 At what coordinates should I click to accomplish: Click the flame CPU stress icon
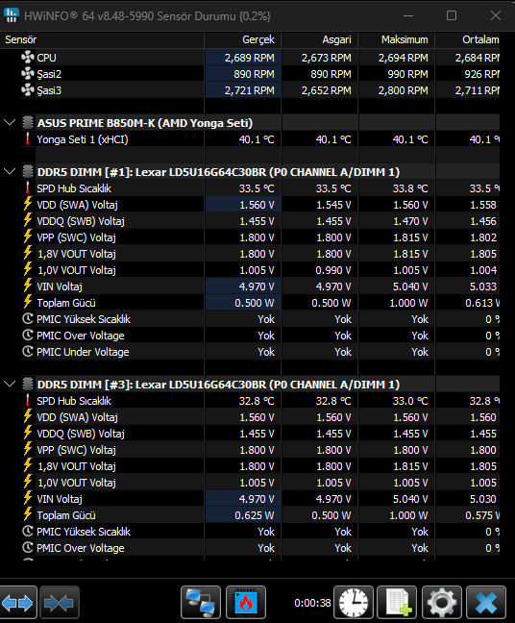[x=246, y=603]
